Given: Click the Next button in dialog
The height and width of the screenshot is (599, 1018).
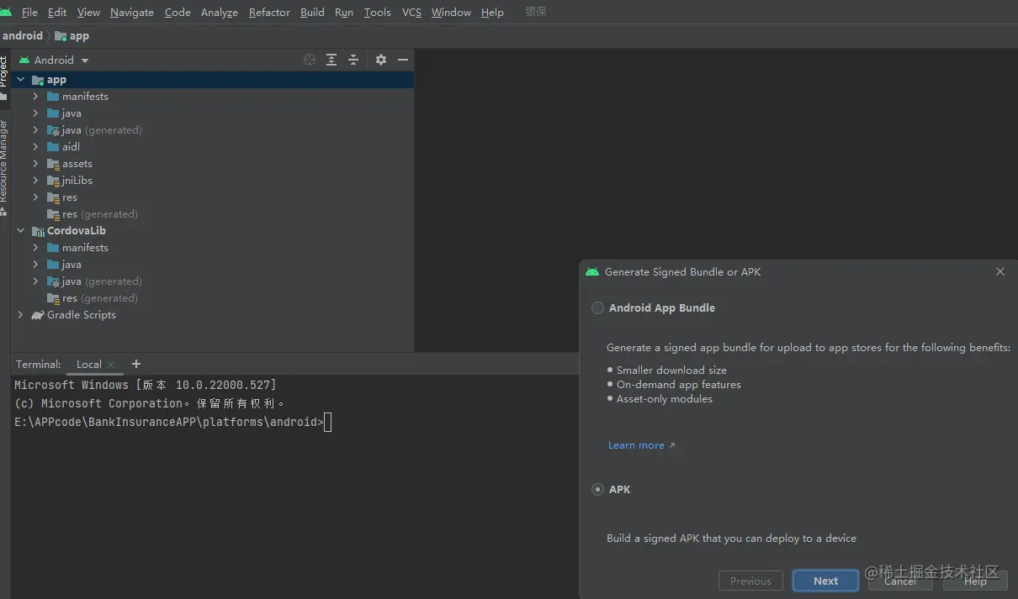Looking at the screenshot, I should [825, 581].
